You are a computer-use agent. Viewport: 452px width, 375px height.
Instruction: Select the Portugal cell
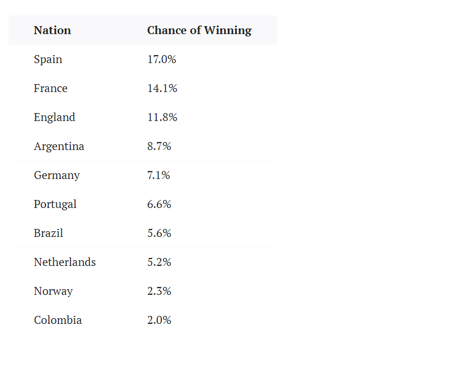(x=55, y=204)
